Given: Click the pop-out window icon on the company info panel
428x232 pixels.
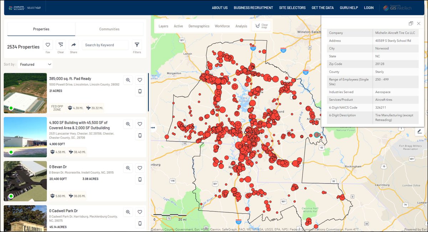Looking at the screenshot, I should (411, 22).
